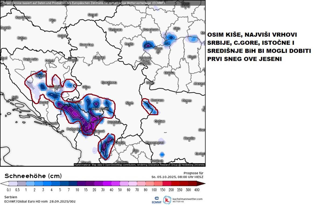323x205 pixels.
Task: Click the red kachelmannwetter 'k.' logo icon
Action: [x=167, y=200]
